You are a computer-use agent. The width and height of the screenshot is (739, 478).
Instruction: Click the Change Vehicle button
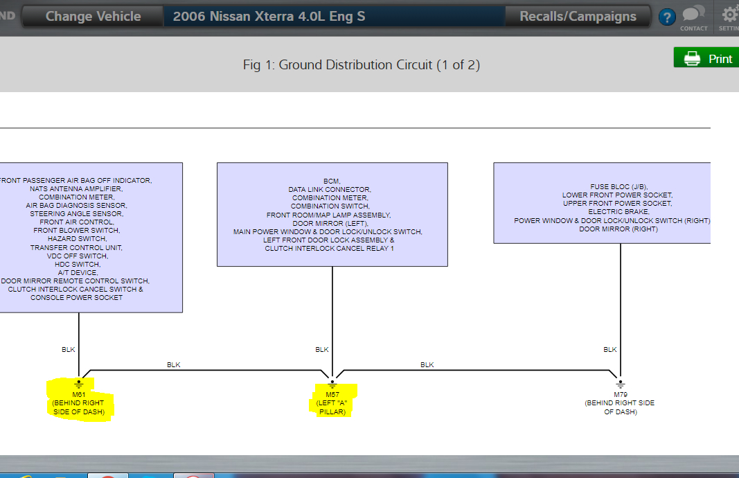click(x=93, y=17)
